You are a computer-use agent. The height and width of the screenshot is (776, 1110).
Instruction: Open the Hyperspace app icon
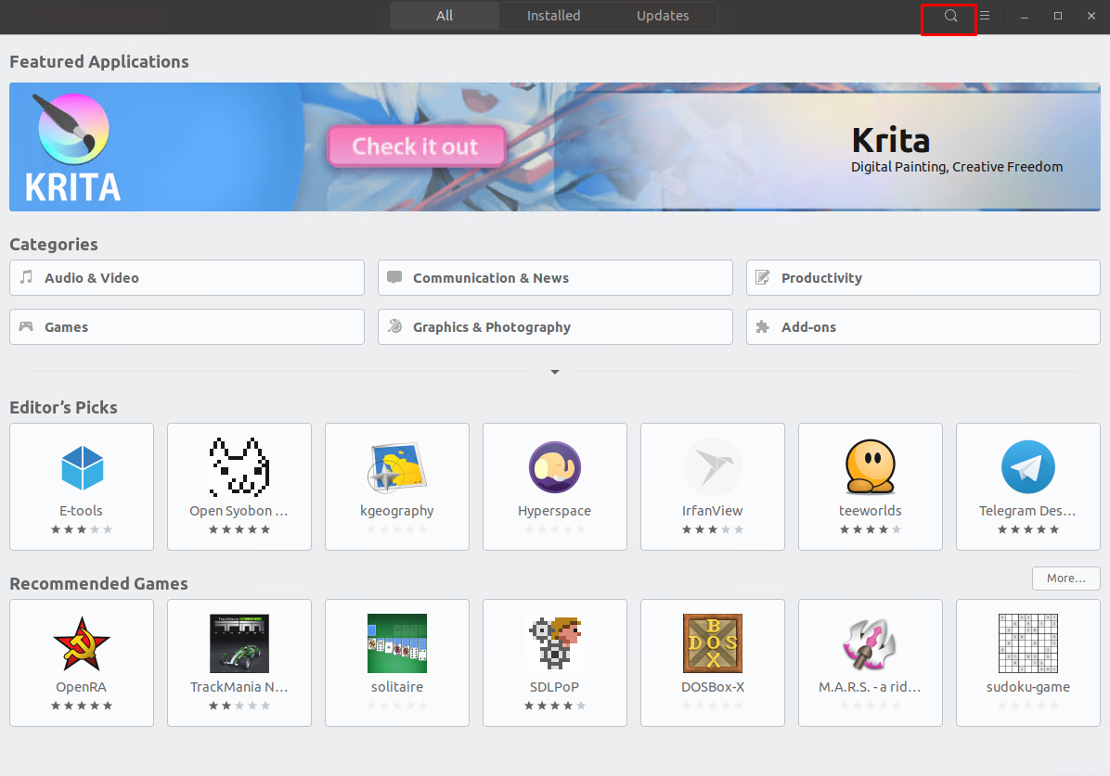[555, 467]
